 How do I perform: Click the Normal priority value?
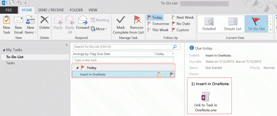[x=269, y=68]
